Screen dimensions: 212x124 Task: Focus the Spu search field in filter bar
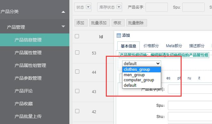(193, 7)
